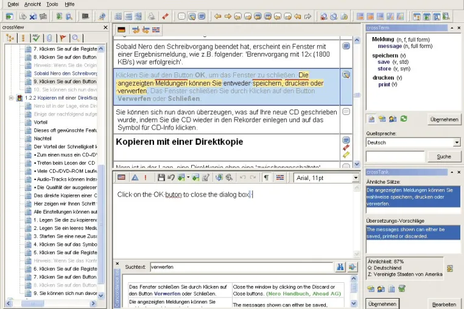Click the German flag source language icon
This screenshot has width=464, height=309.
pyautogui.click(x=121, y=30)
